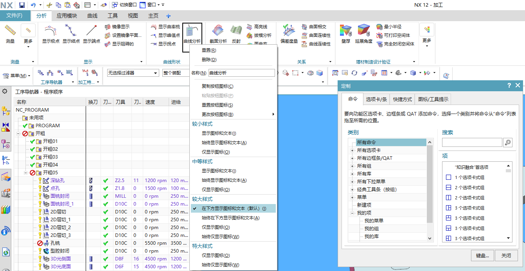Click the 类别 list vertical scrollbar
Image resolution: width=525 pixels, height=271 pixels.
430,190
